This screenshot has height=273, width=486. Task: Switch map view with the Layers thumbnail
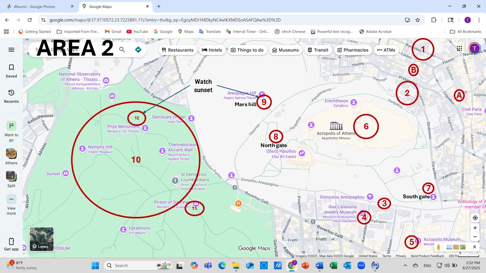pyautogui.click(x=41, y=239)
